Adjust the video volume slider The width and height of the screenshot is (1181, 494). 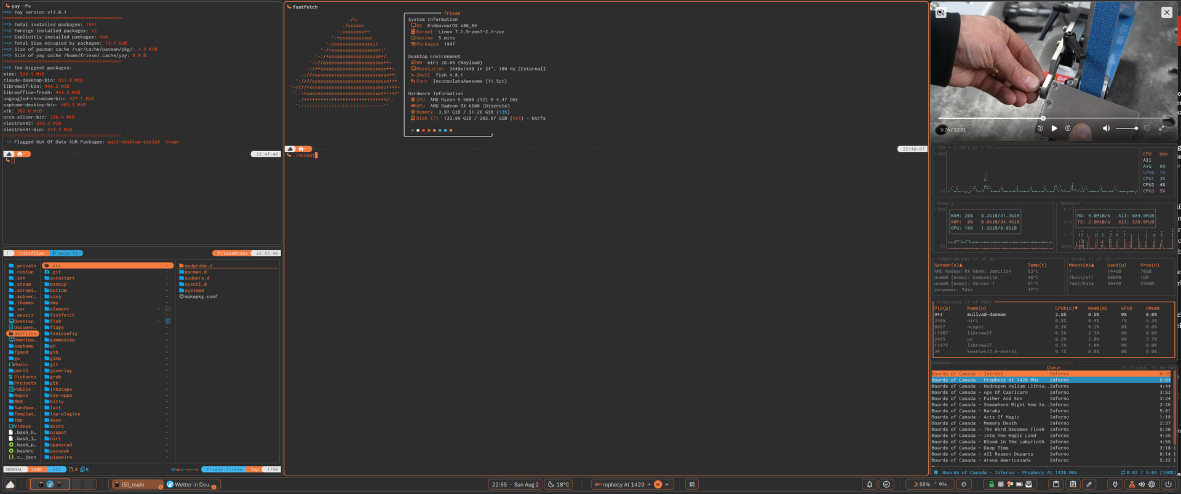pyautogui.click(x=1127, y=128)
